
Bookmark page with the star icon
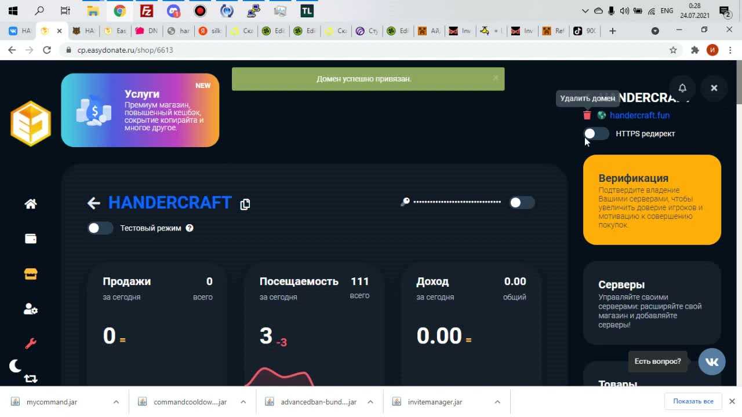[x=673, y=50]
